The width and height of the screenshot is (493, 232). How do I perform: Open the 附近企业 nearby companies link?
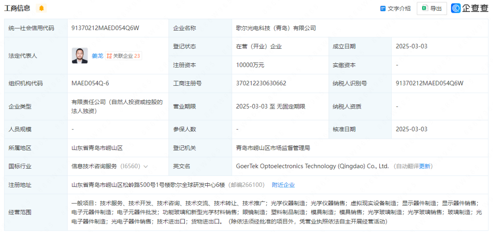[283, 185]
